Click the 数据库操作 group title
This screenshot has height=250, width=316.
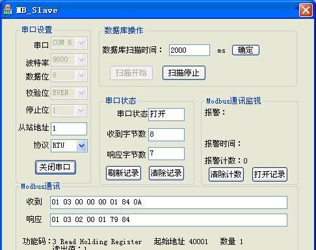124,31
